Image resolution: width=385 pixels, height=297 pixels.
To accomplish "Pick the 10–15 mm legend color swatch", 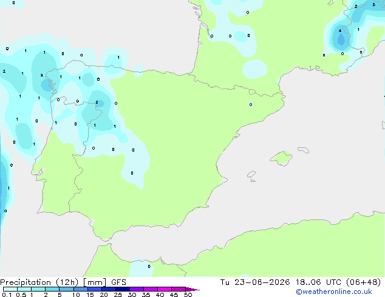I will click(x=80, y=289).
